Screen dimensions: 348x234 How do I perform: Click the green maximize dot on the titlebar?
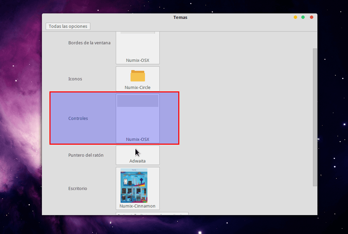tap(303, 16)
